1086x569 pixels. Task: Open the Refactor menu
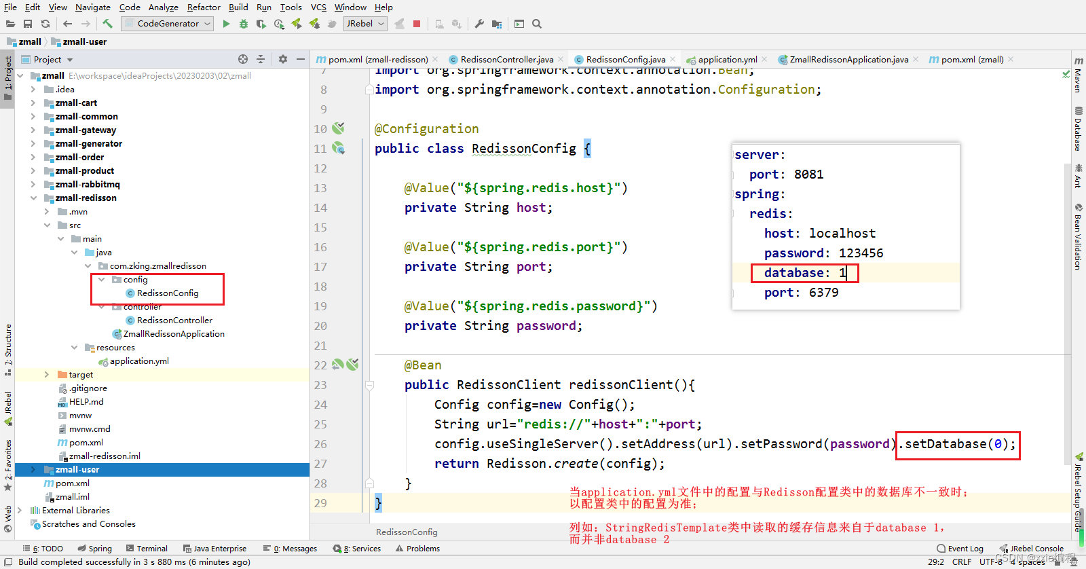(x=204, y=7)
